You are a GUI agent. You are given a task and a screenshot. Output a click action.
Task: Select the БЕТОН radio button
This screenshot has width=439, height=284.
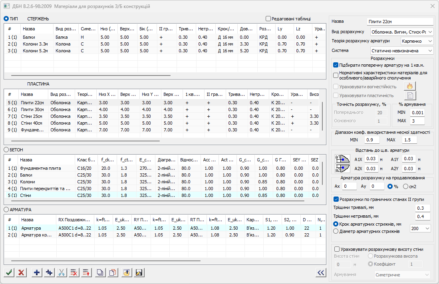(6, 149)
